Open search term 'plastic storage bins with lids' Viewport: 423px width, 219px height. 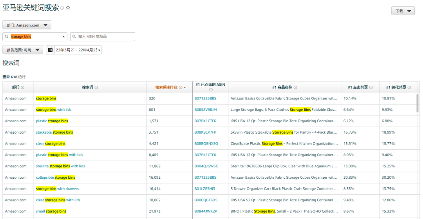(x=60, y=155)
